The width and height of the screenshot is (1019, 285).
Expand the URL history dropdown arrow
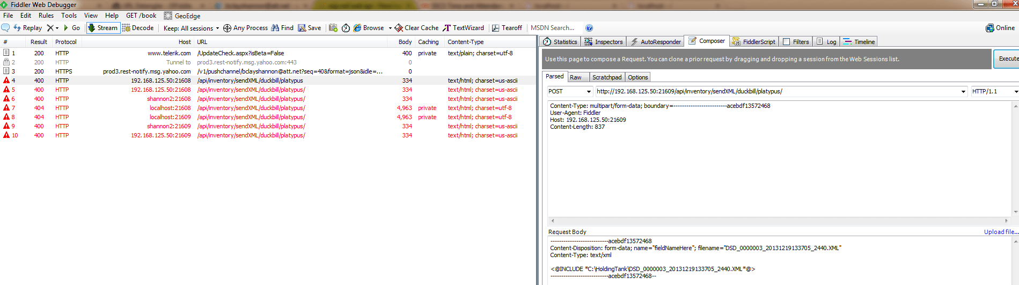tap(963, 91)
